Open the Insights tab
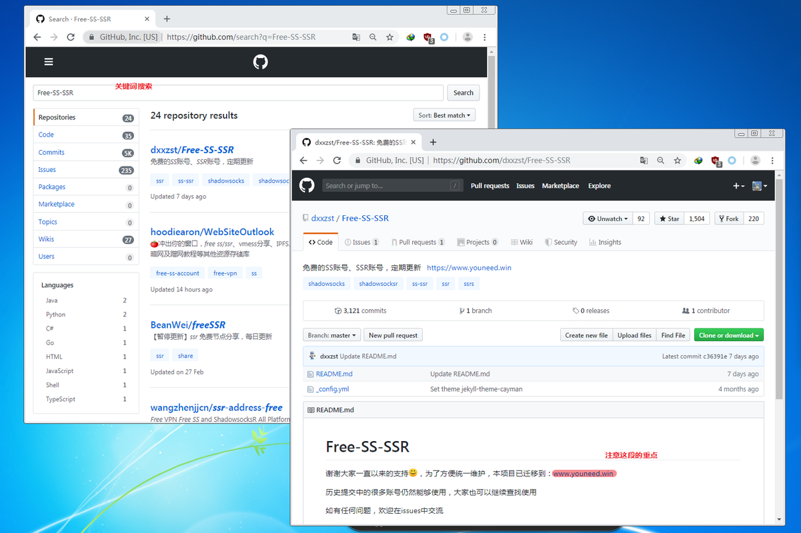This screenshot has height=533, width=801. (605, 243)
